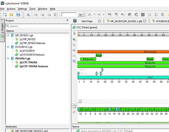Click the pencil edit icon beside the sequence
Image resolution: width=169 pixels, height=132 pixels.
click(75, 112)
